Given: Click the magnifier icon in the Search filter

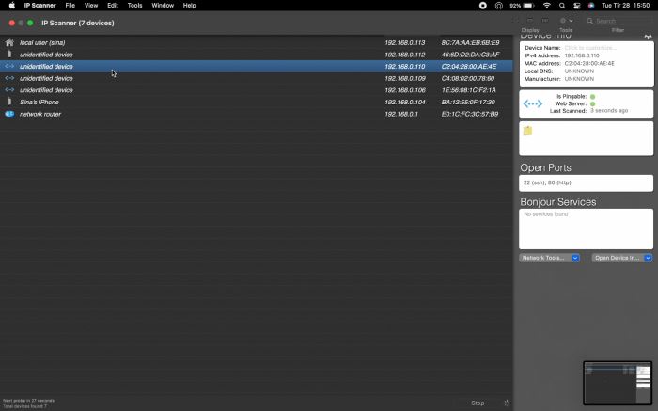Looking at the screenshot, I should [590, 21].
